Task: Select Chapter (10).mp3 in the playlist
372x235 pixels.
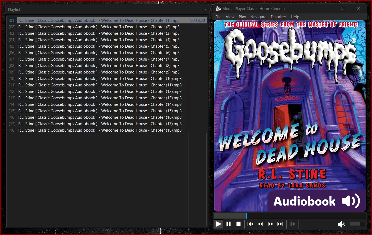Action: 100,79
